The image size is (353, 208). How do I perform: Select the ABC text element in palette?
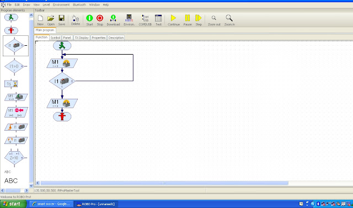(11, 180)
